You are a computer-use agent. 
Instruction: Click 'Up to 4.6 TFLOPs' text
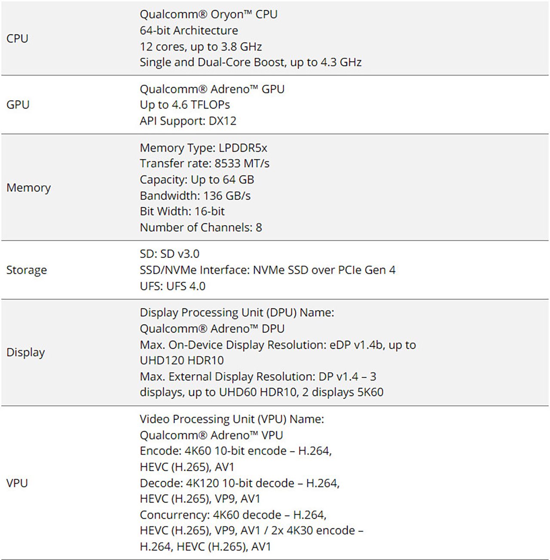pyautogui.click(x=185, y=105)
